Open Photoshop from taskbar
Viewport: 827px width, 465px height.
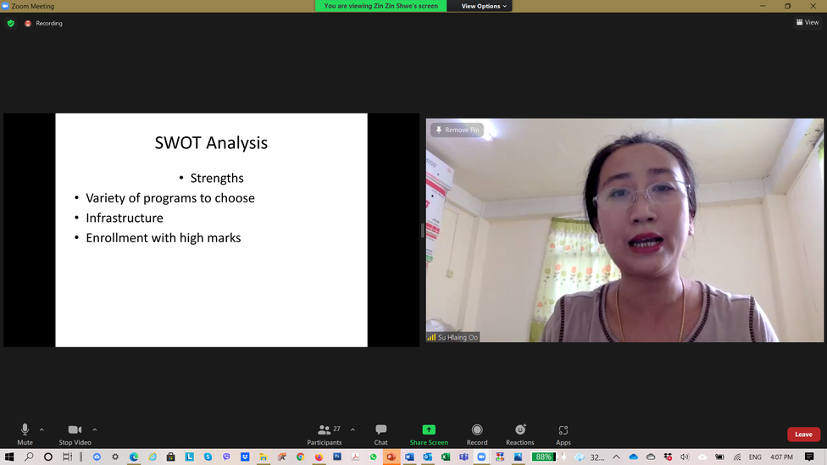[337, 457]
